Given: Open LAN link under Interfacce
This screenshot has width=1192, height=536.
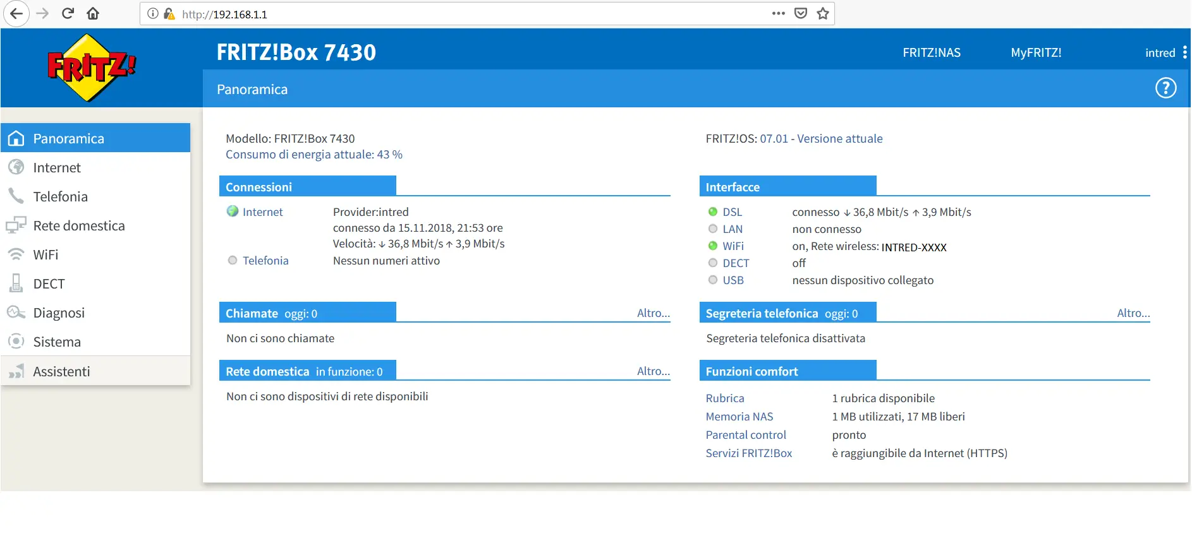Looking at the screenshot, I should click(x=733, y=229).
